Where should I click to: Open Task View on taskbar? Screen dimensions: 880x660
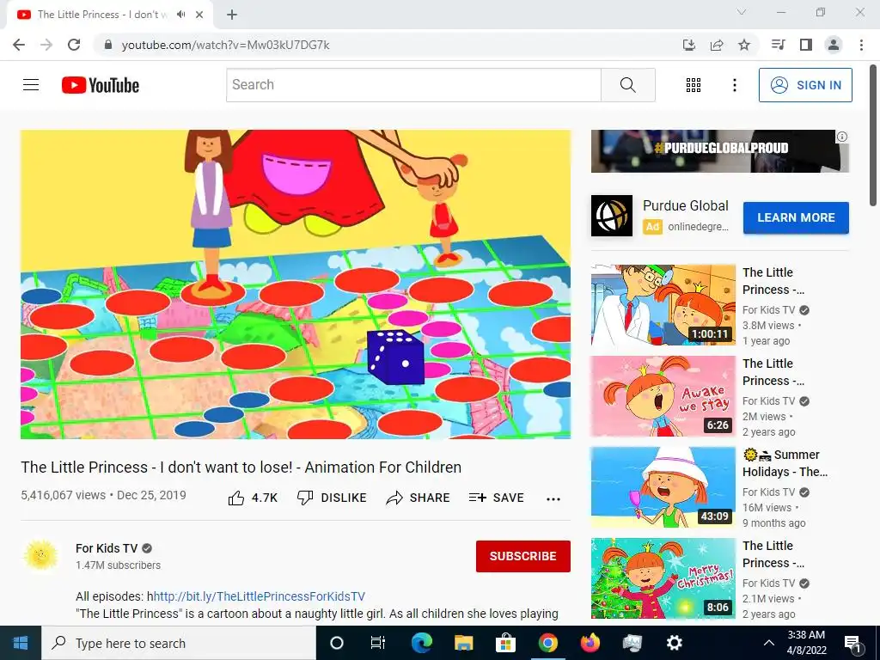[378, 643]
